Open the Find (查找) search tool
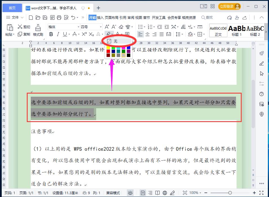Viewport: 269px width, 197px height. (x=208, y=17)
